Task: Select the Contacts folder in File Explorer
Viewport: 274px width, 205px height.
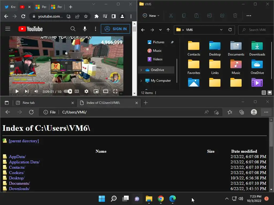Action: point(194,49)
